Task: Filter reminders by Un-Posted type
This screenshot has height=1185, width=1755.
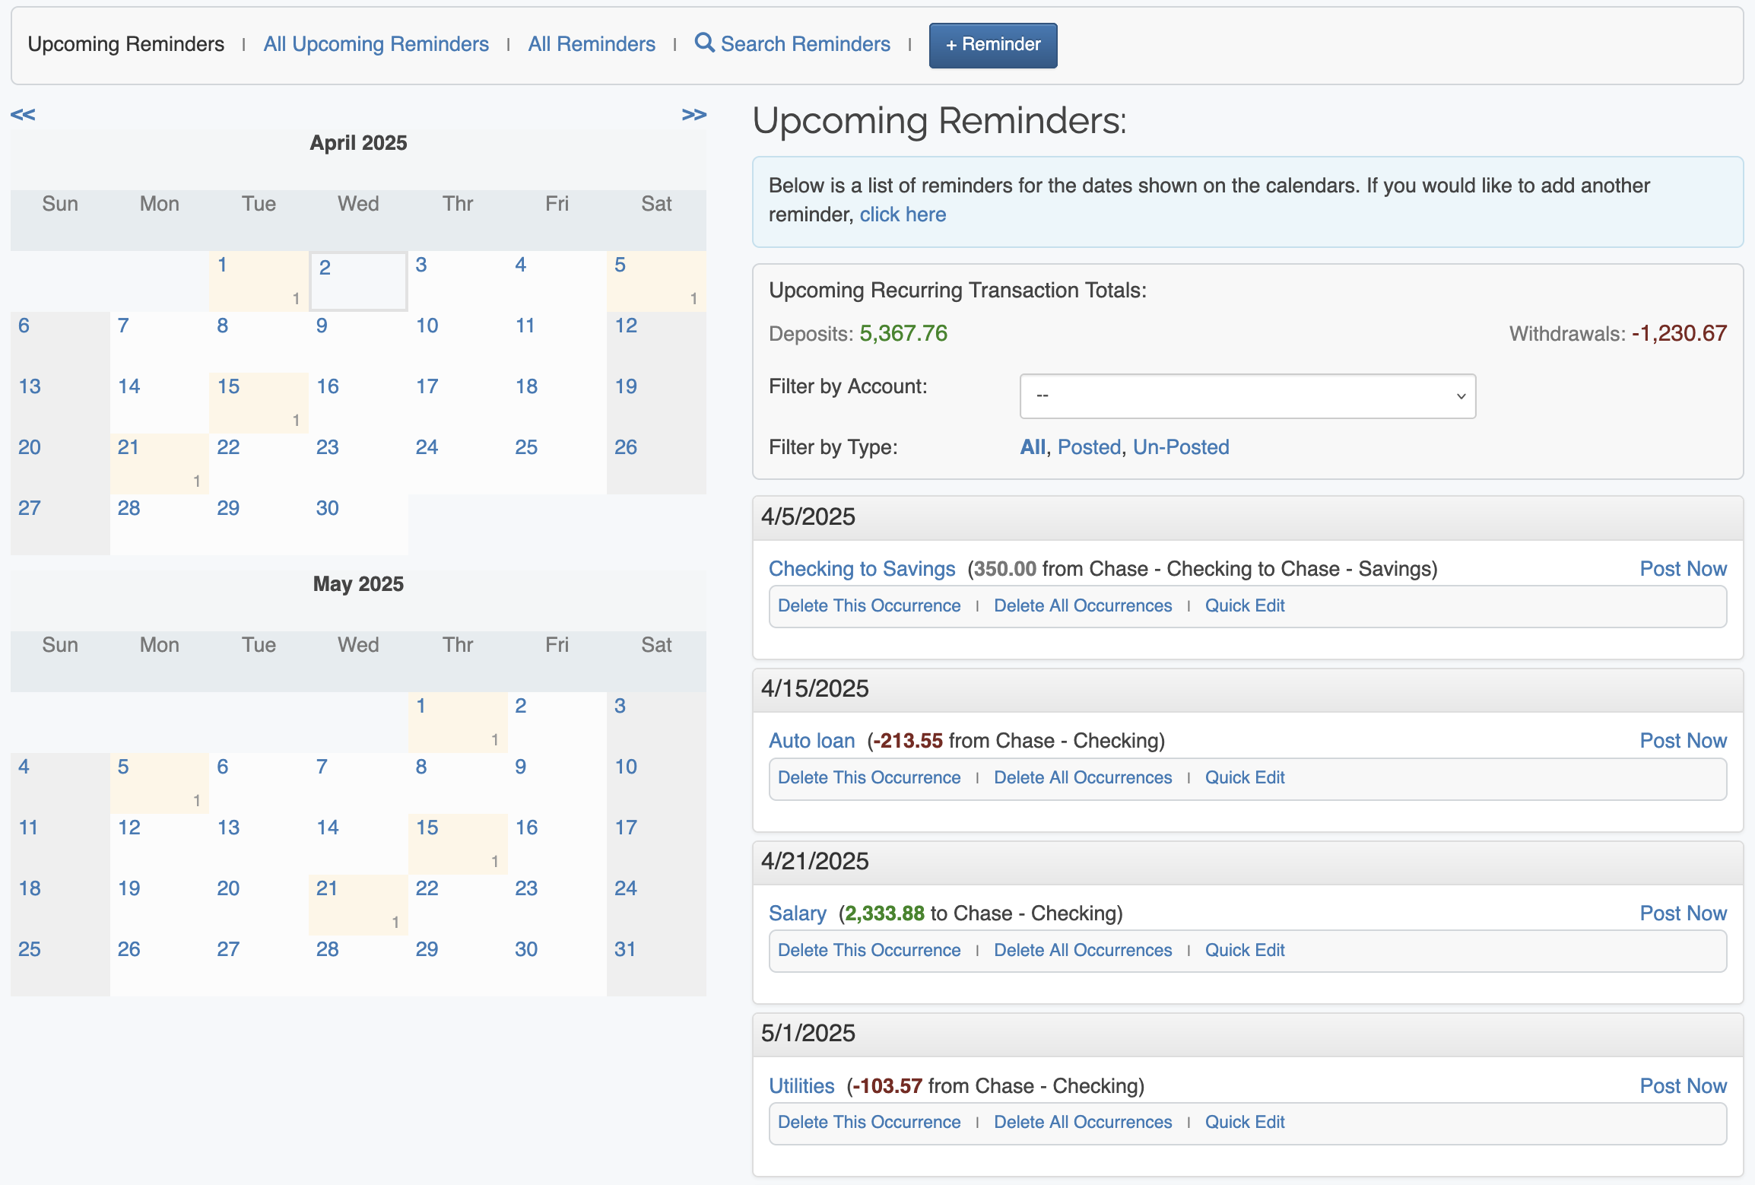Action: (1181, 447)
